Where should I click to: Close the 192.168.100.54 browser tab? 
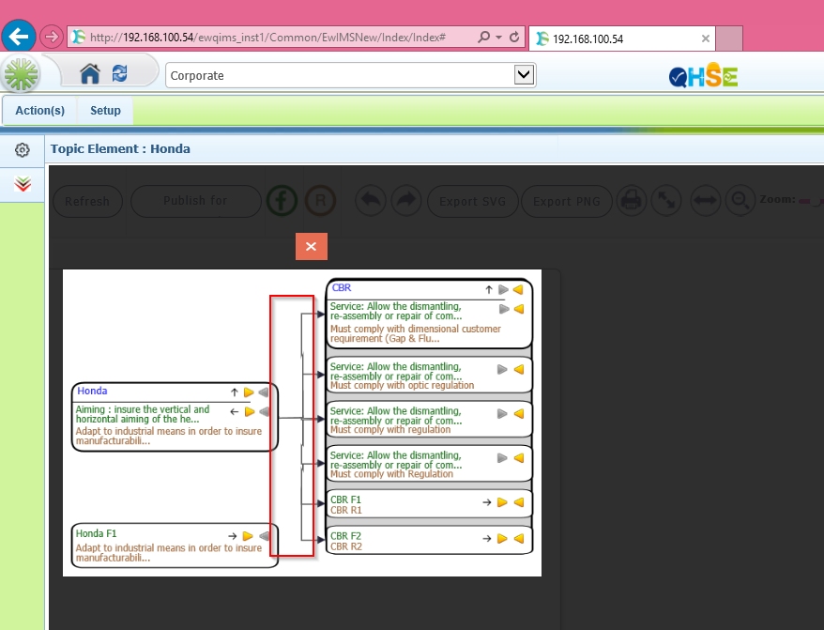point(706,38)
